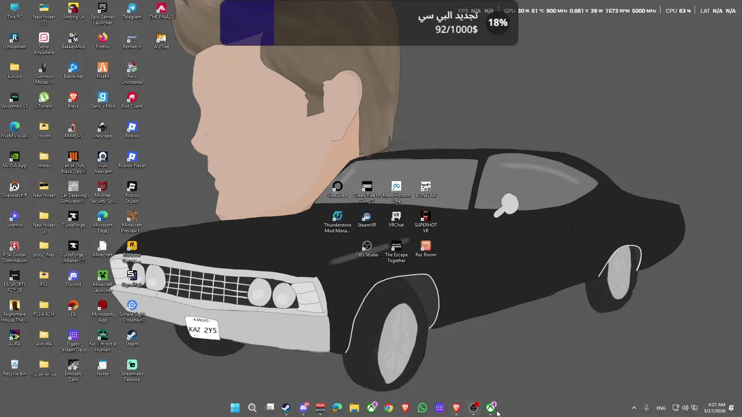This screenshot has width=742, height=417.
Task: Select Emissary Zero game icon
Action: coord(73,371)
